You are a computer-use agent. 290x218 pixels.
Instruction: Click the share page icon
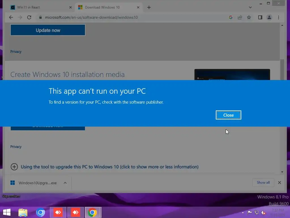(240, 17)
